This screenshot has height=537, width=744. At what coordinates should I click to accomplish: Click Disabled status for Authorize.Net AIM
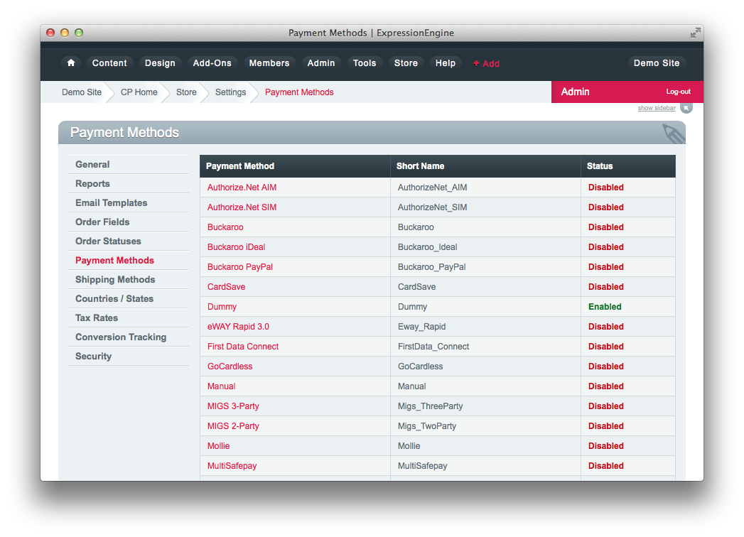click(x=606, y=188)
